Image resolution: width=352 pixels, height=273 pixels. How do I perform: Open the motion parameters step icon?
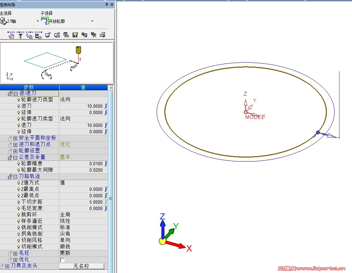coord(29,35)
